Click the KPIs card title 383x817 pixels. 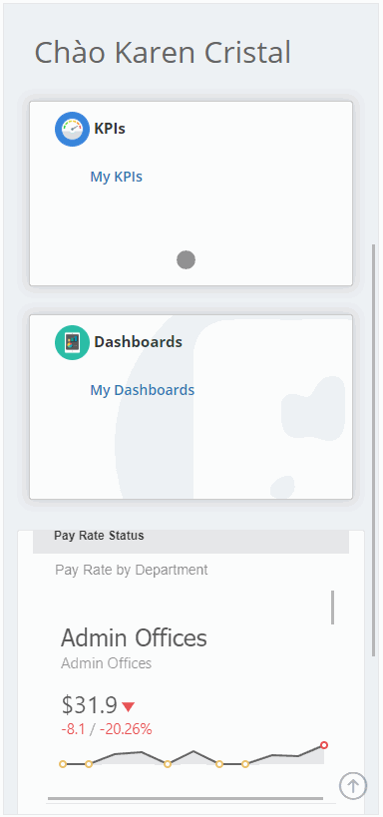[x=110, y=128]
